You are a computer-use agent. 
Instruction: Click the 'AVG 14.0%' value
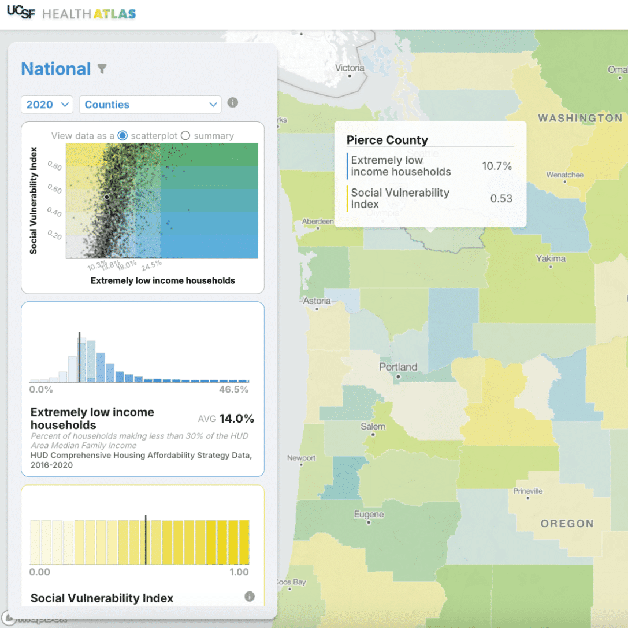pos(226,419)
